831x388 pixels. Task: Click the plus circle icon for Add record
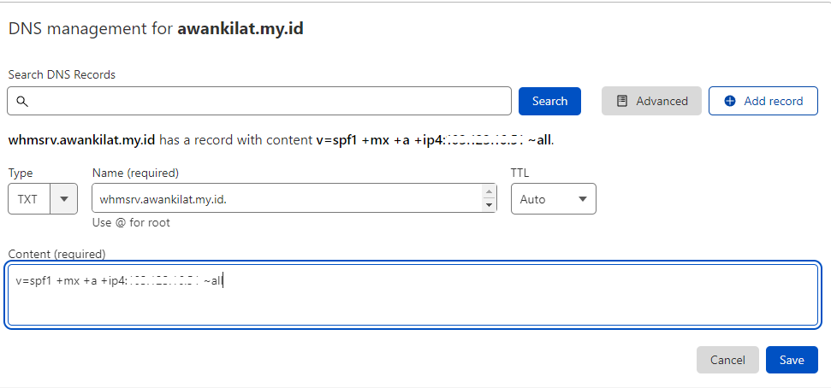coord(730,101)
